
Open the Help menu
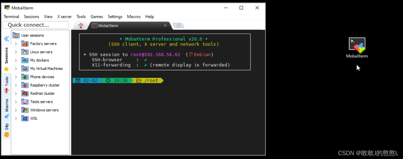(x=150, y=17)
